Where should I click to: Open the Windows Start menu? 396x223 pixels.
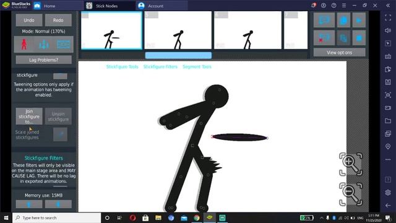(6, 217)
